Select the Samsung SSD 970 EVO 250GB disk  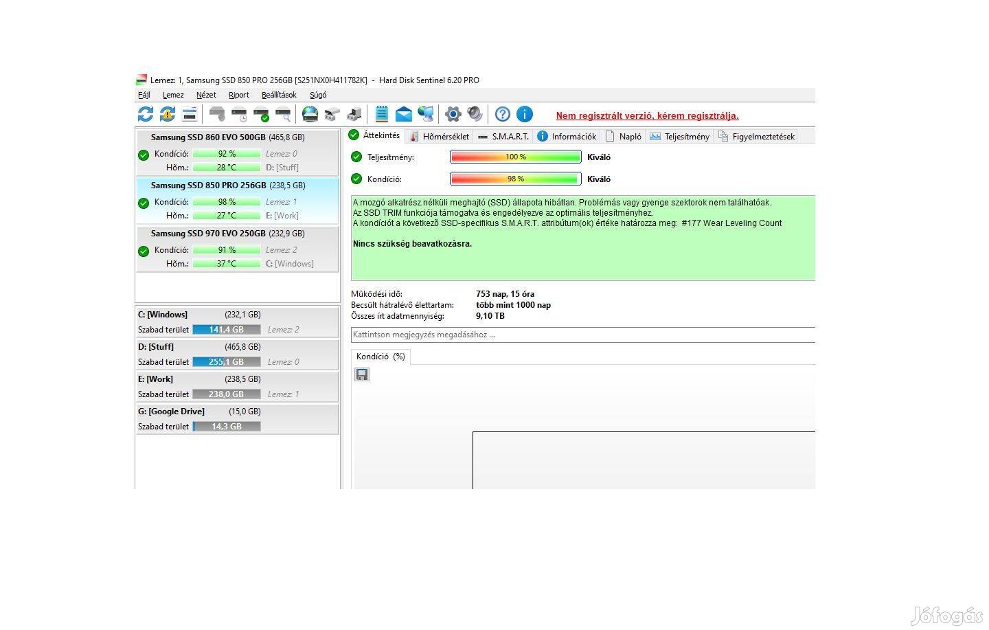(237, 249)
